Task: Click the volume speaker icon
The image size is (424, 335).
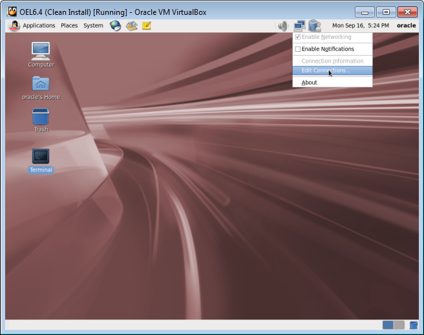Action: [283, 26]
